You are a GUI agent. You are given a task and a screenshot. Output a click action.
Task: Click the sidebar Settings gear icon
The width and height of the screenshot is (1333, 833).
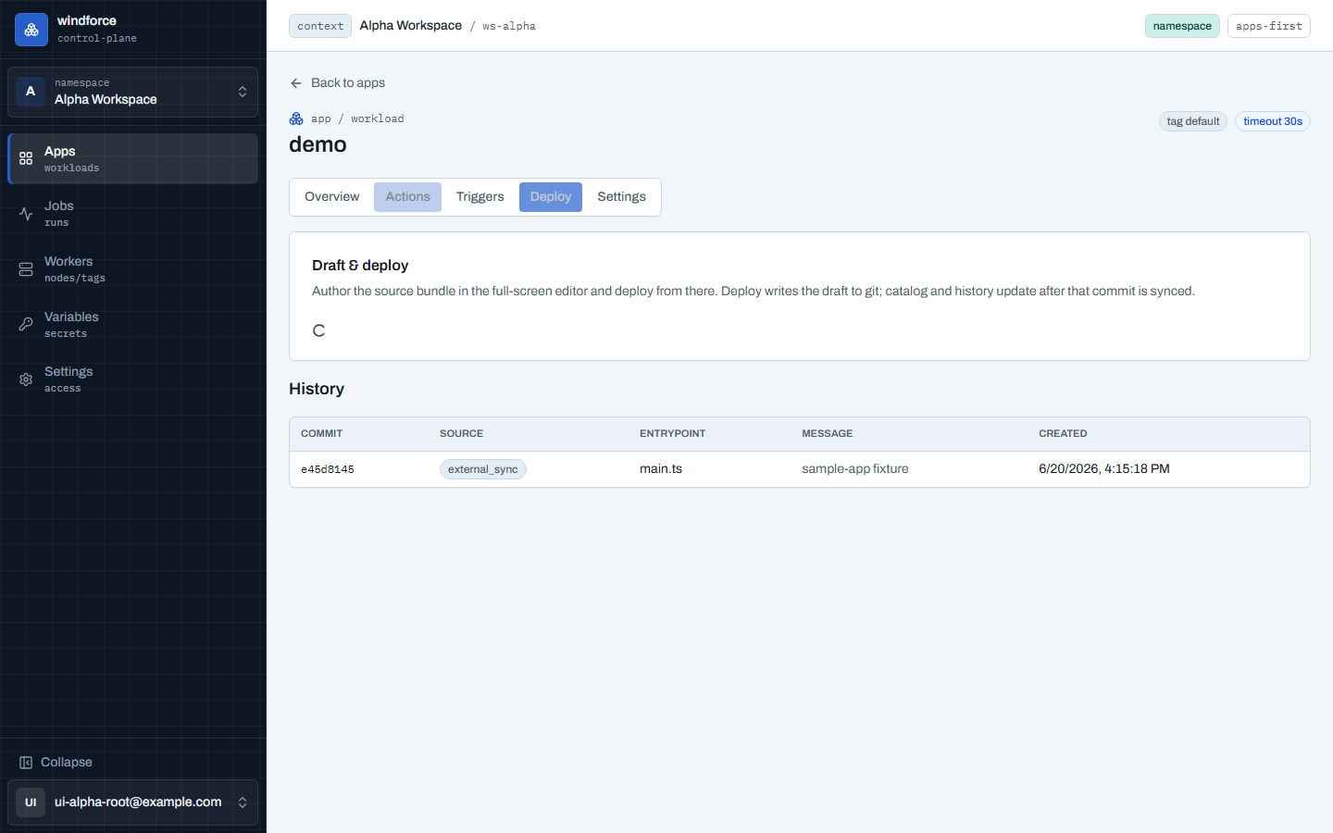click(x=26, y=379)
